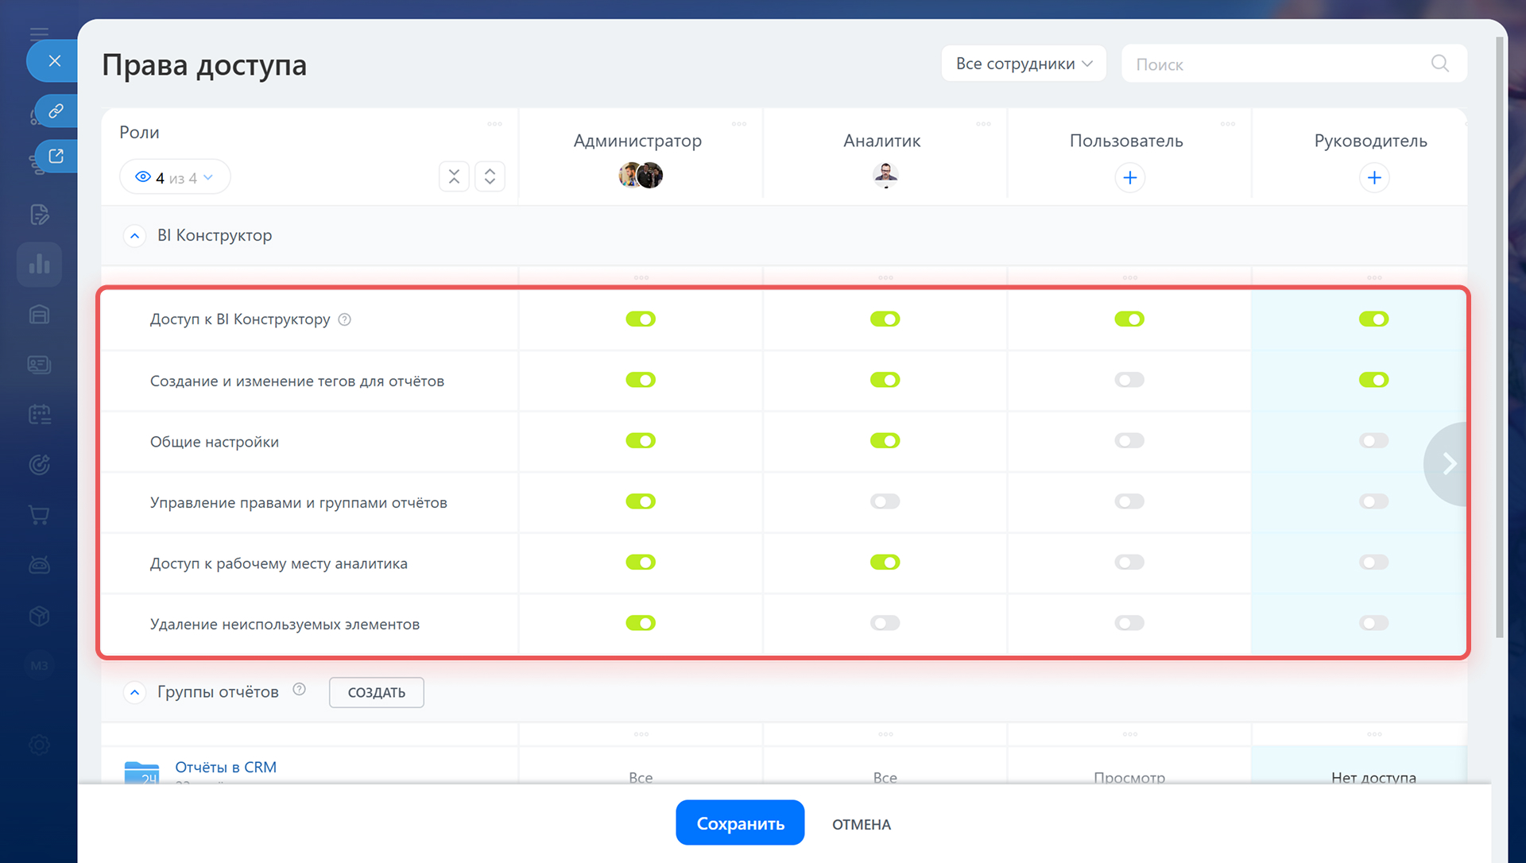This screenshot has height=863, width=1526.
Task: Disable Общие настройки for Аналитик
Action: (885, 441)
